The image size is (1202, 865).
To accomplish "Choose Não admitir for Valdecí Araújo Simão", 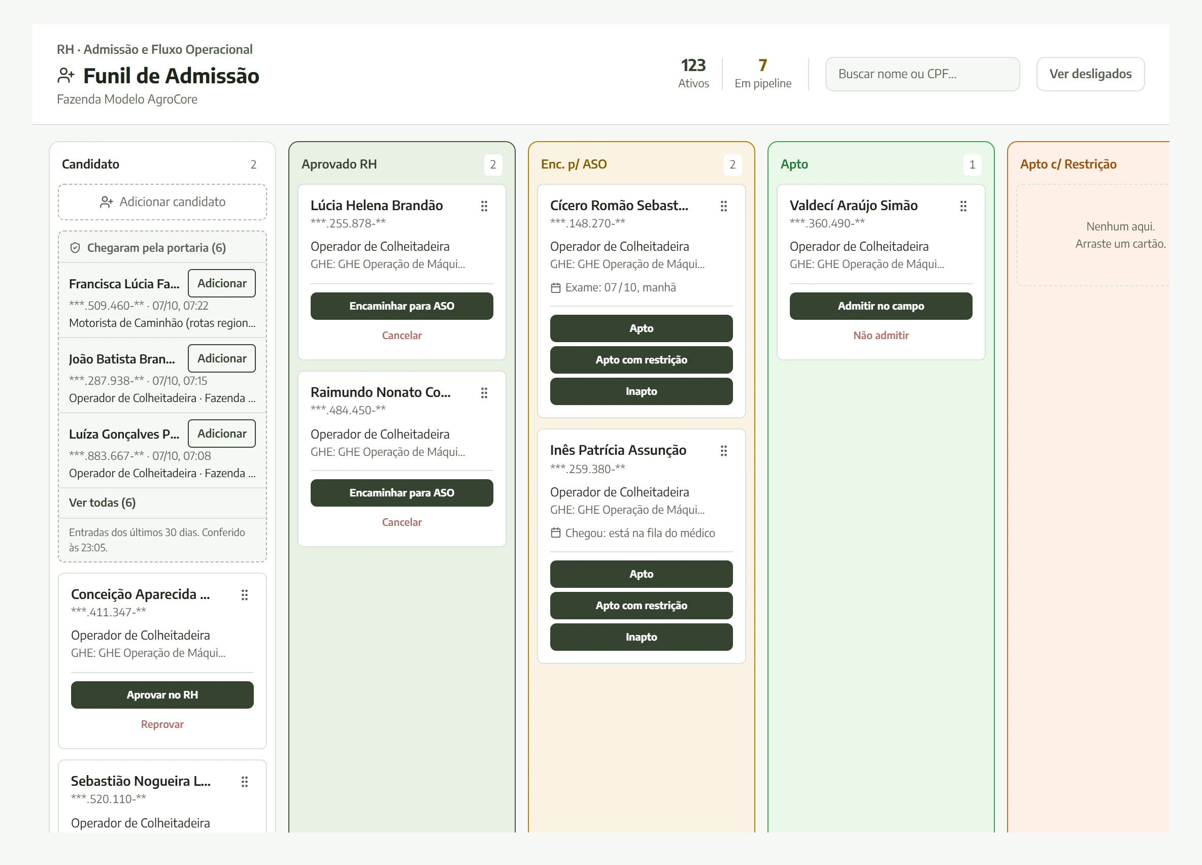I will tap(881, 336).
